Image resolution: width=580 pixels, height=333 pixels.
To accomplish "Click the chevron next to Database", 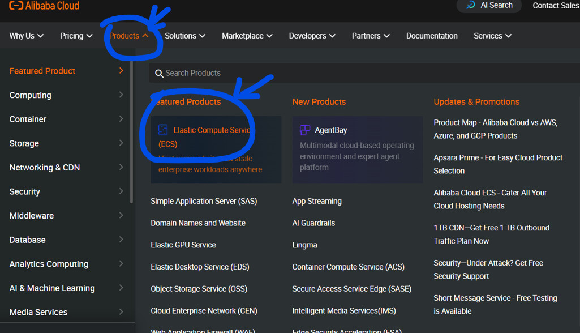I will click(121, 240).
